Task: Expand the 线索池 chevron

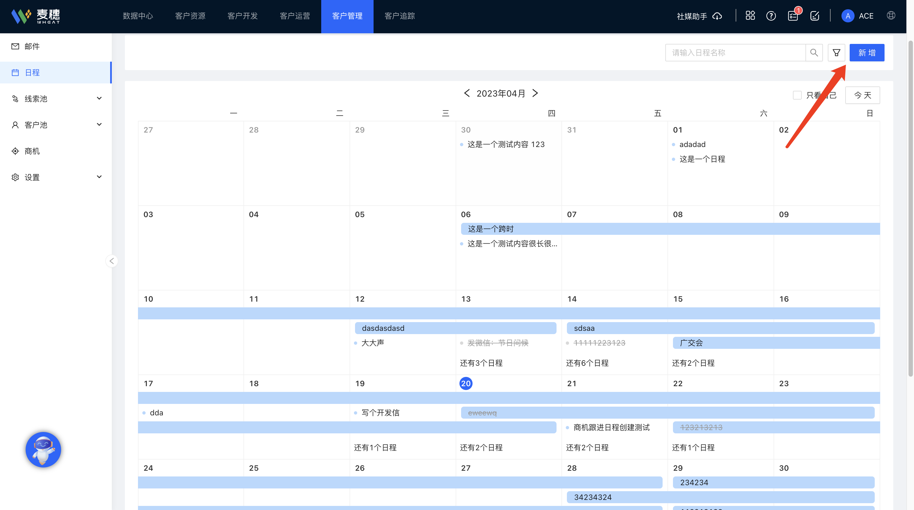Action: 99,98
